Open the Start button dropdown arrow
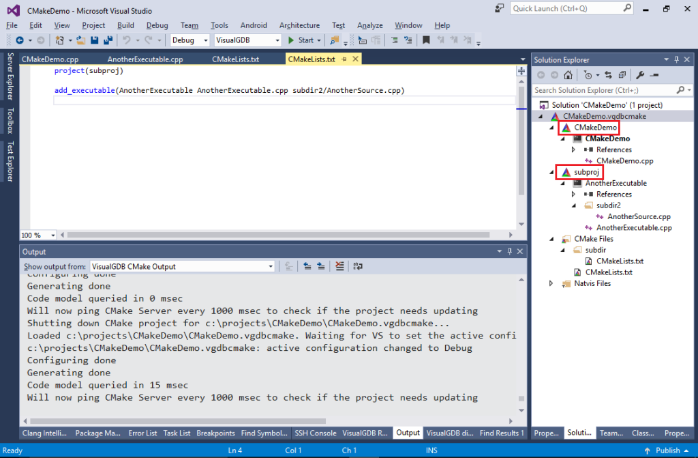 (319, 40)
